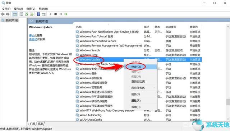Select Windows 许可证管理器服务 row
Image resolution: width=230 pixels, height=131 pixels.
pyautogui.click(x=139, y=97)
